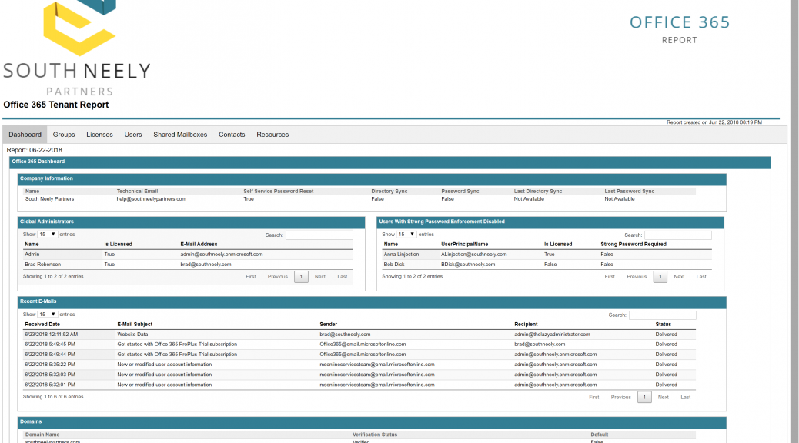
Task: Select technical email help@southneelypartners.com
Action: [x=152, y=199]
